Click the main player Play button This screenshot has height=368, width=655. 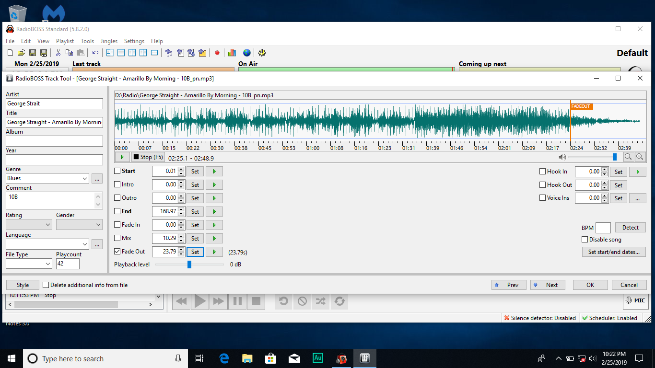[x=200, y=301]
